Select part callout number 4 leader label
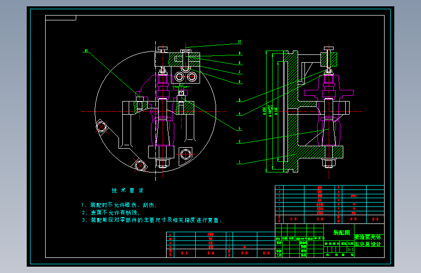Screen dimensions: 421x273 click(x=239, y=114)
